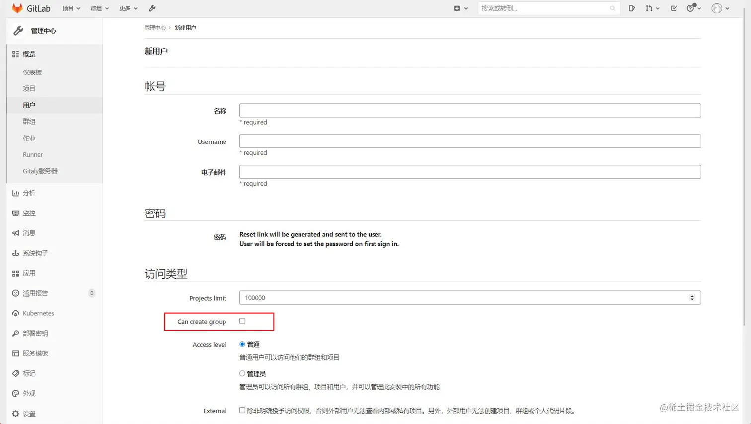Click the GitLab fox logo

click(x=17, y=8)
